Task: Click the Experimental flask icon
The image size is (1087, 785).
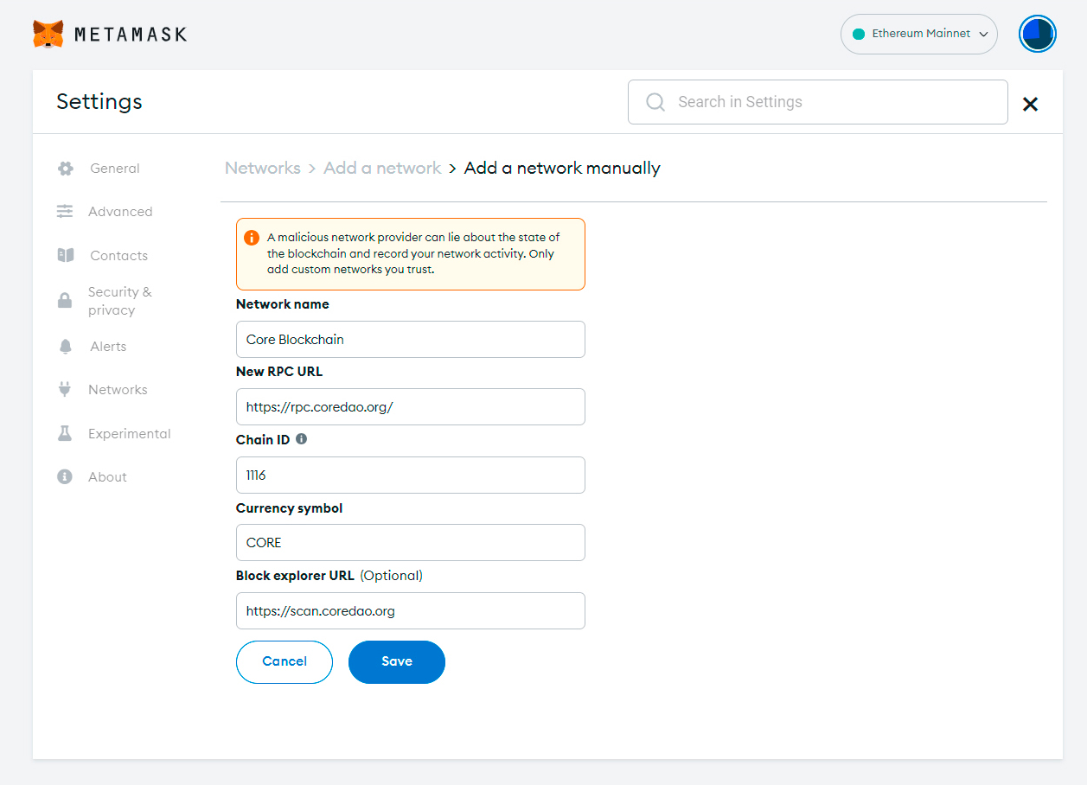Action: pyautogui.click(x=65, y=434)
